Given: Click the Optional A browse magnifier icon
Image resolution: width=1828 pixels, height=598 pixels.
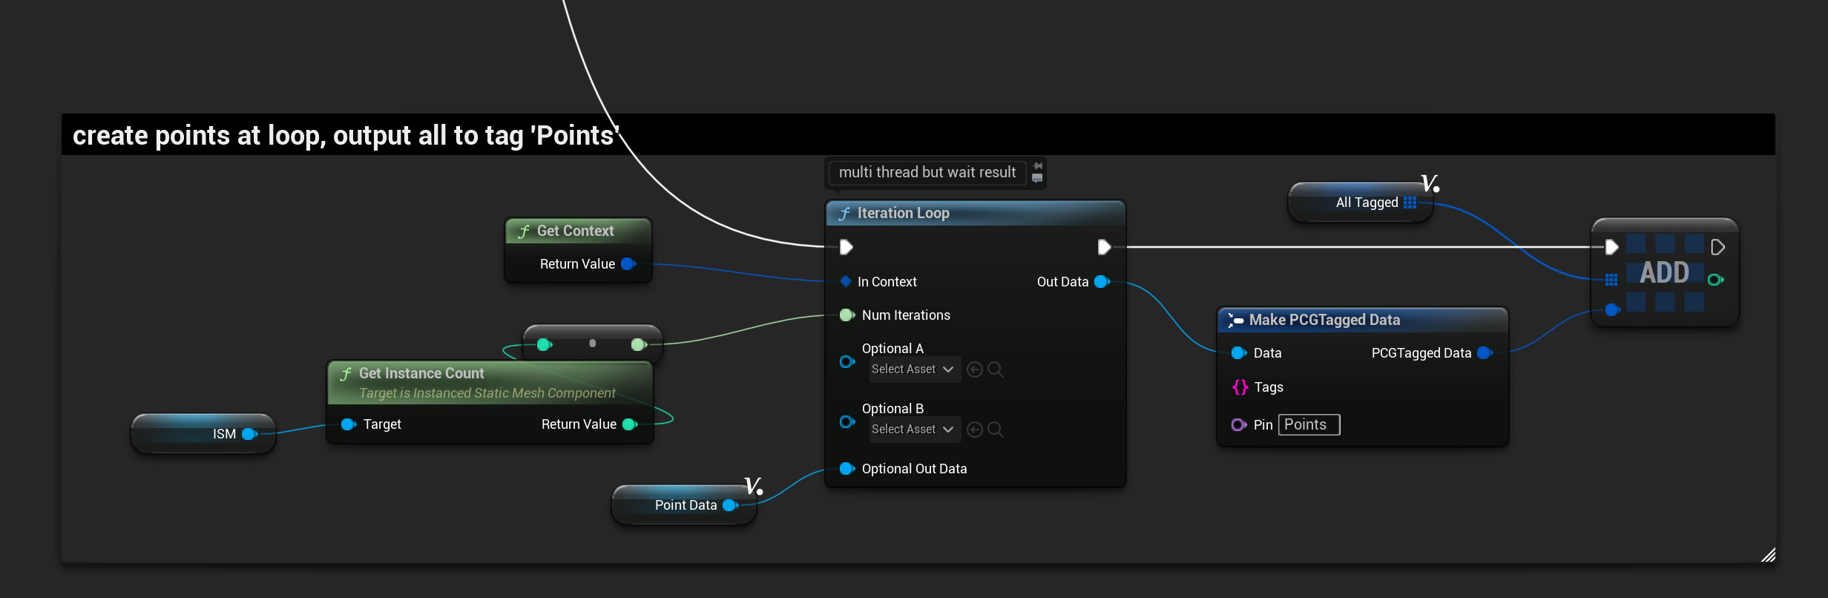Looking at the screenshot, I should [x=996, y=369].
